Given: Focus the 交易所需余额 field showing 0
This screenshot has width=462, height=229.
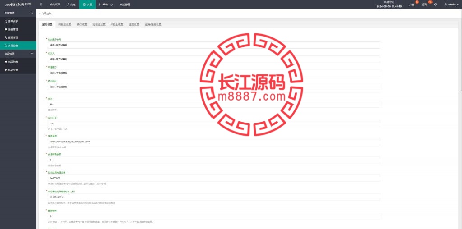Looking at the screenshot, I should click(214, 160).
